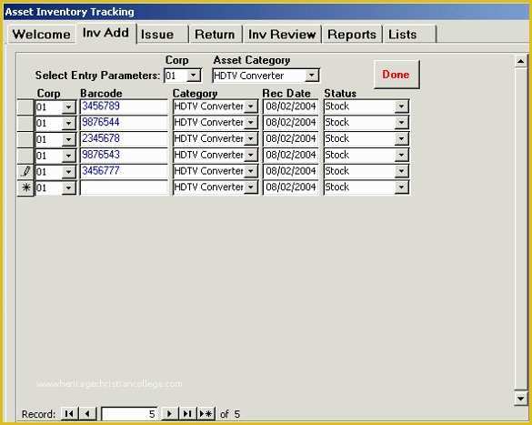The height and width of the screenshot is (425, 532).
Task: Expand Status dropdown for barcode 3456777 row
Action: 401,171
